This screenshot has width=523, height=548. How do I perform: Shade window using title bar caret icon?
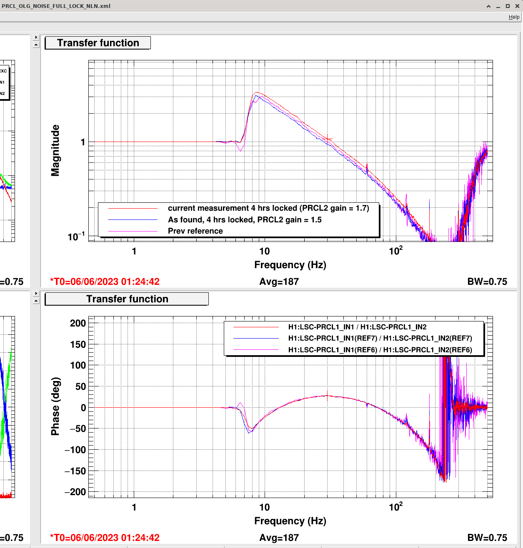(x=488, y=6)
